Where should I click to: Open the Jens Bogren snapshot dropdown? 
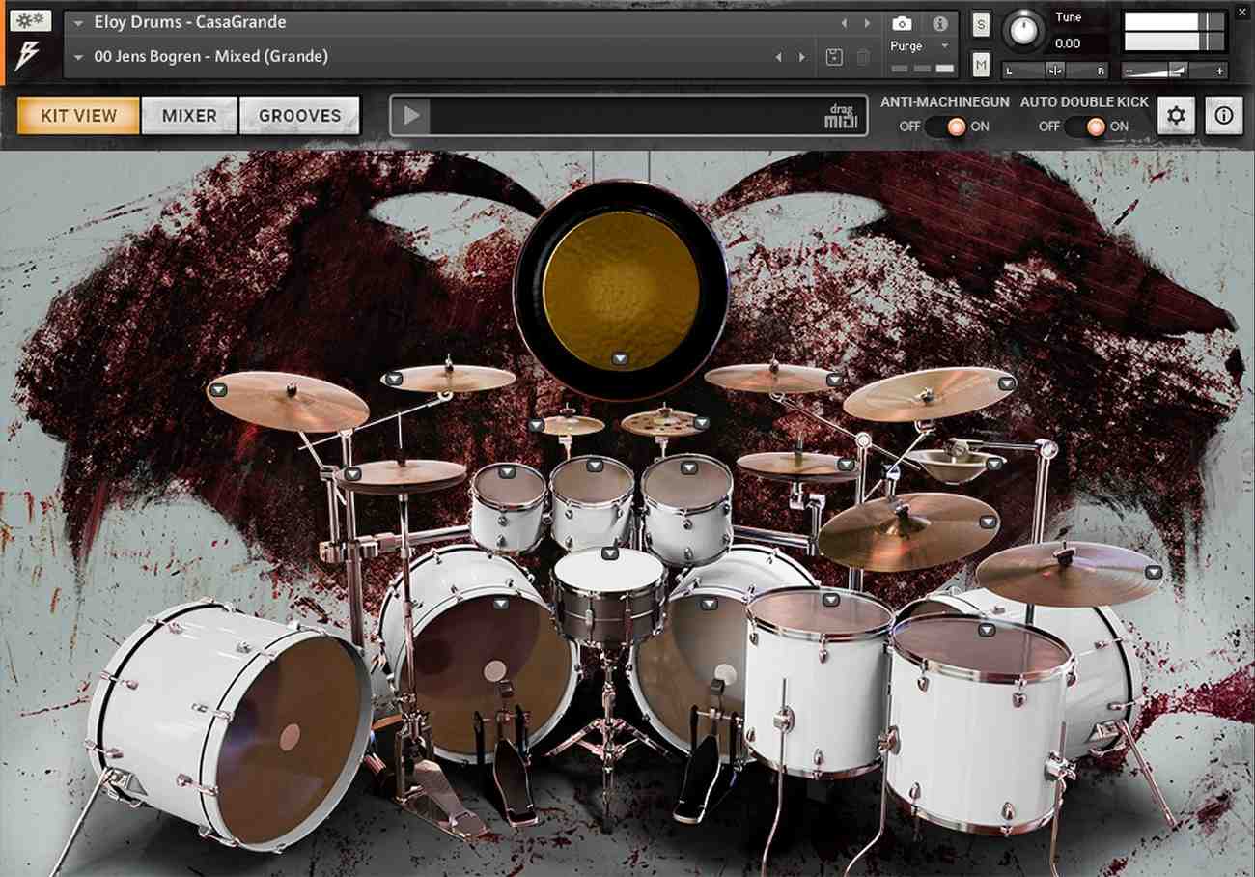(78, 56)
